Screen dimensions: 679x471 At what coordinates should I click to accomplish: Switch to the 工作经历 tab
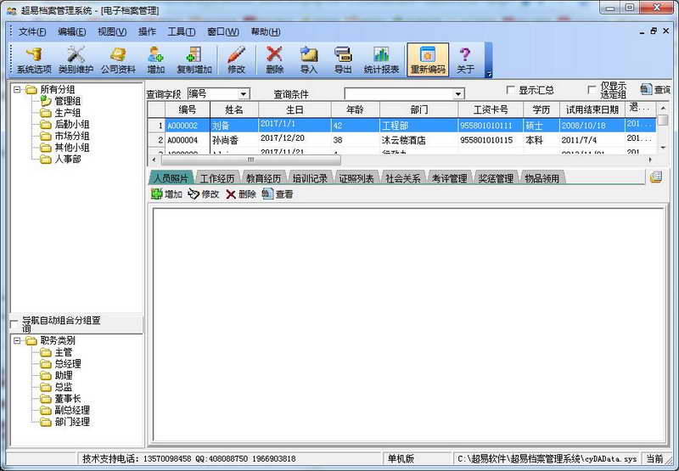click(x=217, y=178)
